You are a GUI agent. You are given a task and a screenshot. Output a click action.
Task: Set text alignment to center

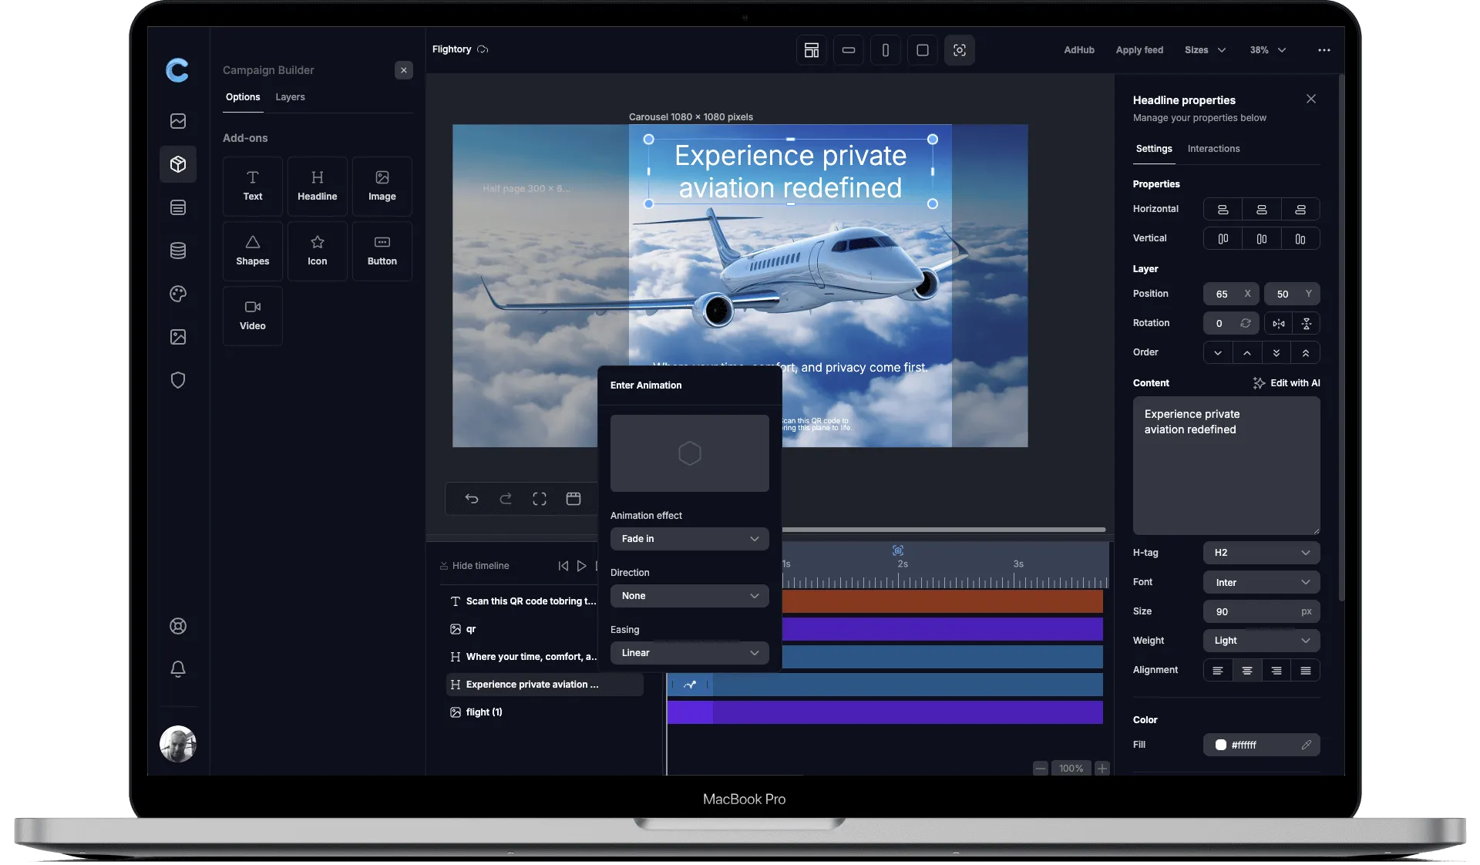tap(1247, 671)
